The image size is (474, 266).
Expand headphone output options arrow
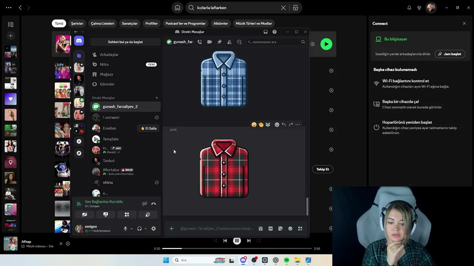click(x=146, y=229)
